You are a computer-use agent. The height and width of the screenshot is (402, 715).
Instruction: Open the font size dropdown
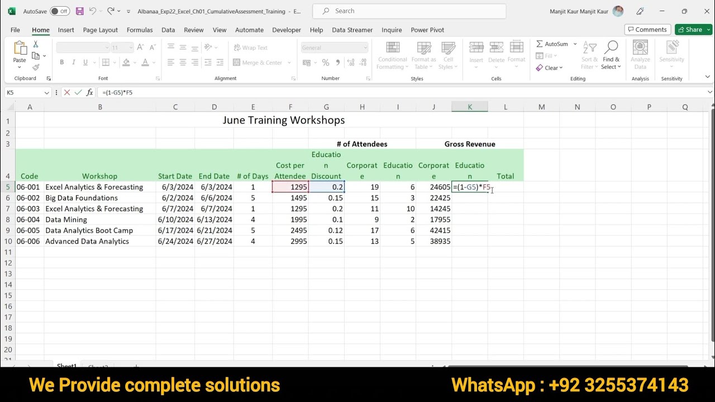[131, 47]
